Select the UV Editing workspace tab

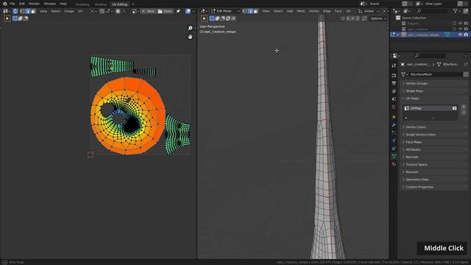click(119, 4)
